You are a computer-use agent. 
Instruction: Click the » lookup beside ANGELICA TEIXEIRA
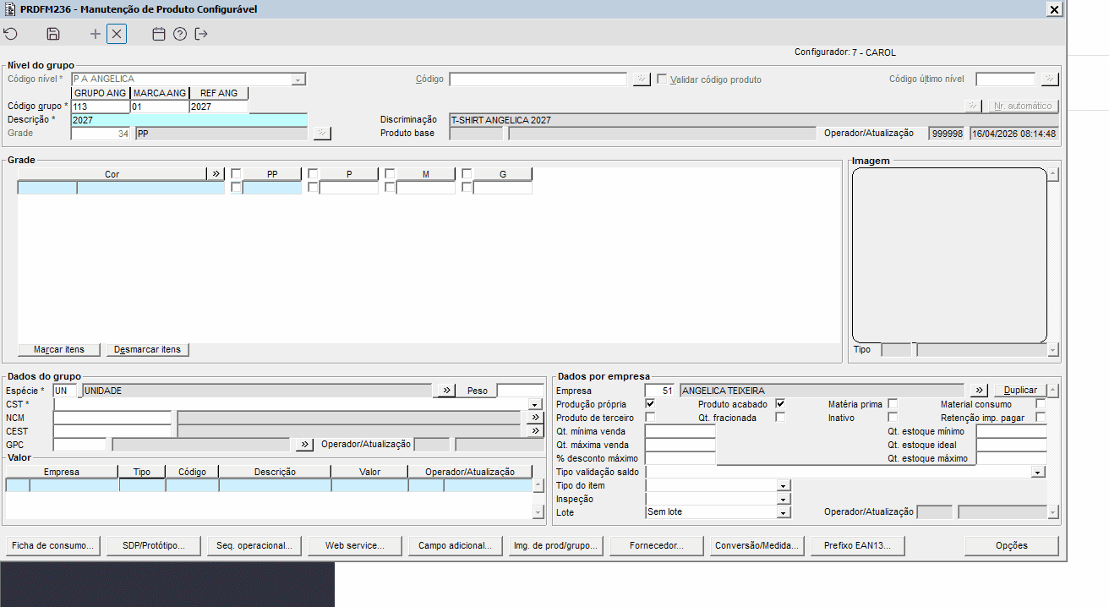click(x=979, y=391)
